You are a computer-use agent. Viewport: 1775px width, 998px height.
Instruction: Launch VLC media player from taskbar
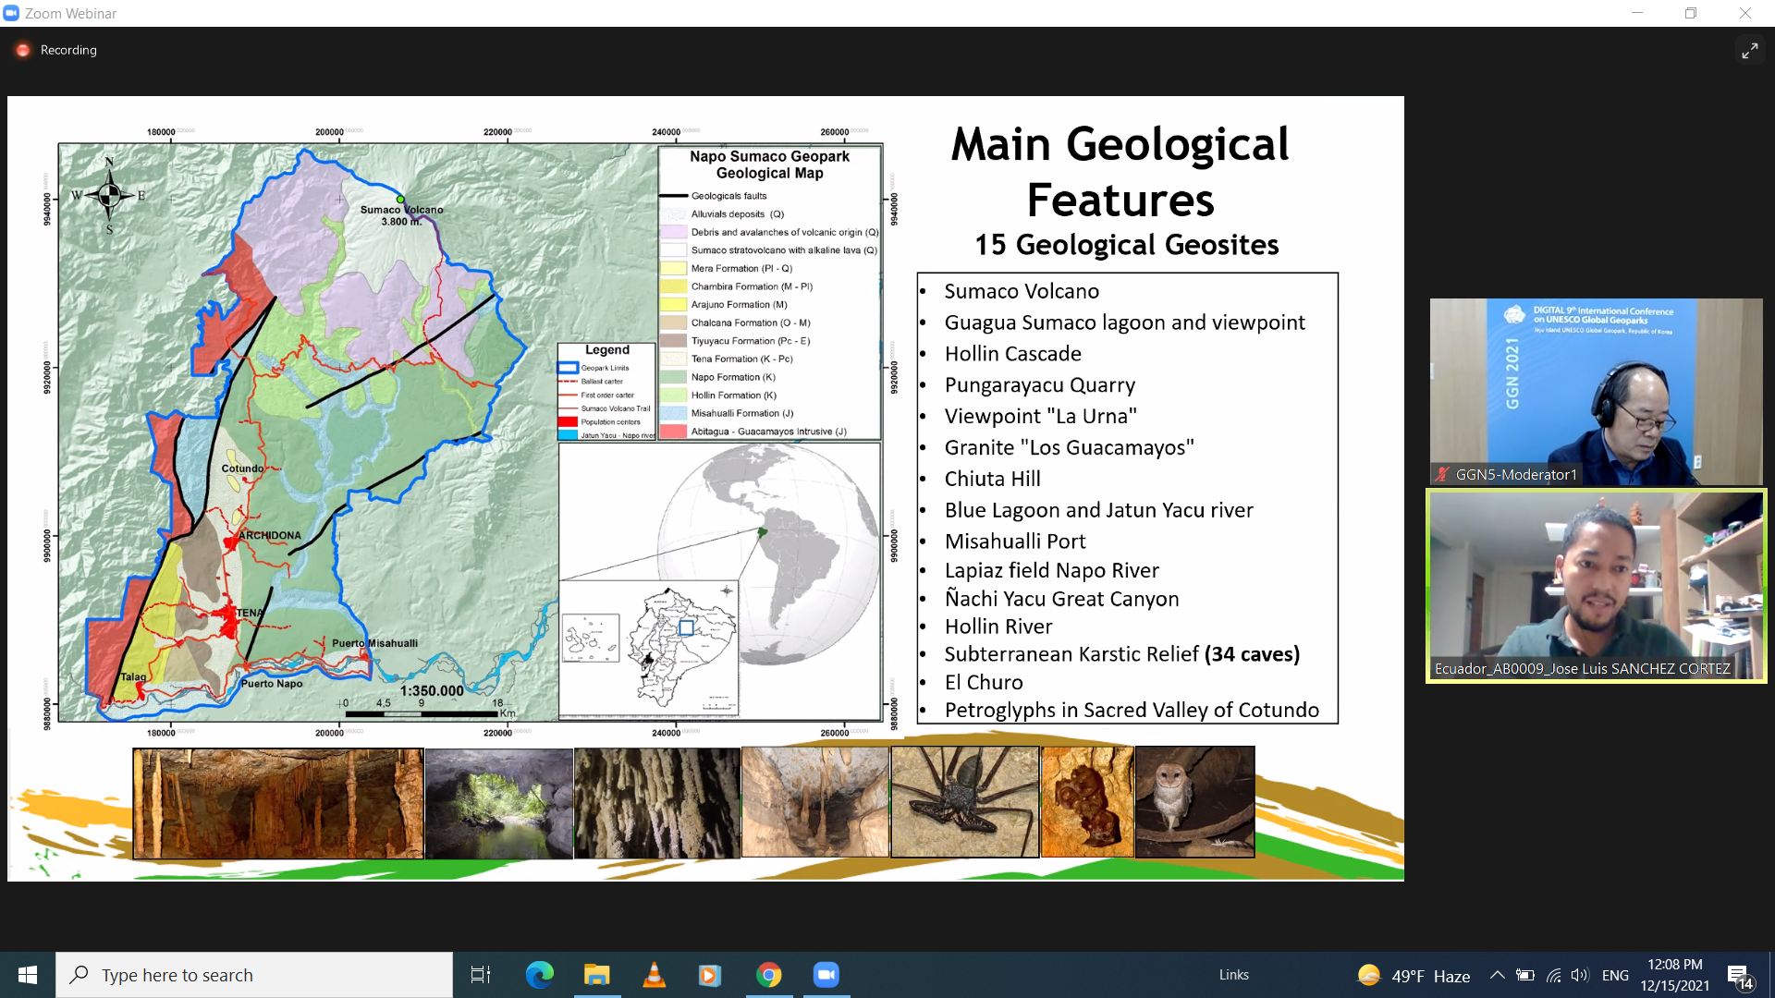[x=654, y=975]
